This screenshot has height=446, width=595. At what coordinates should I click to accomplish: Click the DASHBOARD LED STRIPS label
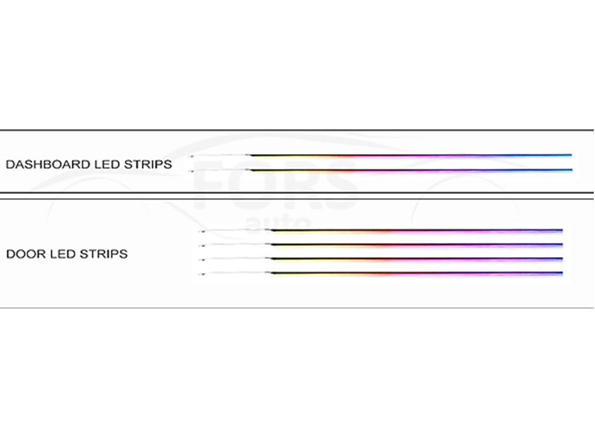(89, 164)
